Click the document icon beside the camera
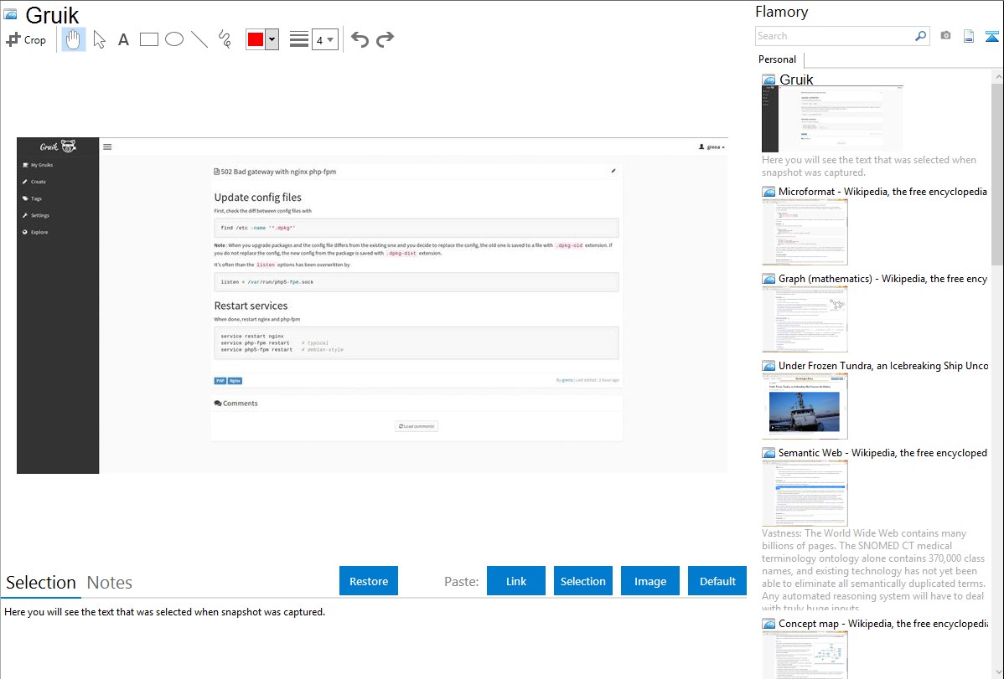This screenshot has height=679, width=1004. (x=969, y=36)
